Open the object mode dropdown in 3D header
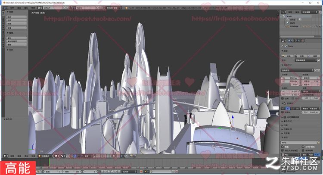Viewport: 323px width, 175px height. click(45, 156)
